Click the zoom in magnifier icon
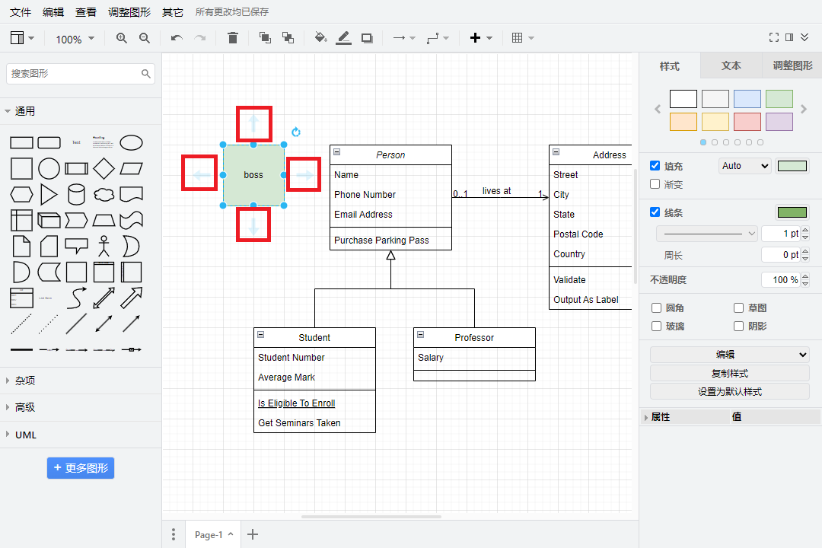Viewport: 822px width, 548px height. (122, 38)
